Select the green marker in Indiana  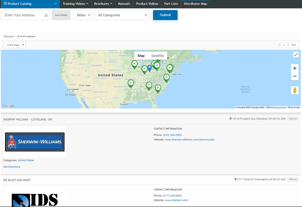pyautogui.click(x=144, y=70)
